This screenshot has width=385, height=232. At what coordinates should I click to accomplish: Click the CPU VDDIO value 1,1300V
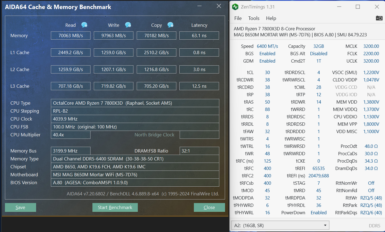coord(371,117)
